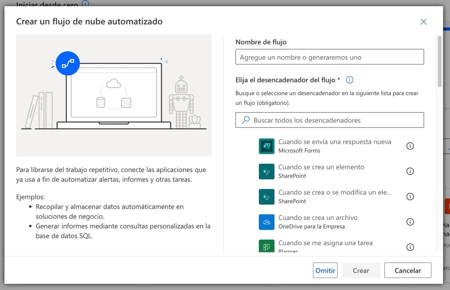This screenshot has width=450, height=290.
Task: Open info for the Microsoft Forms trigger
Action: coord(410,146)
